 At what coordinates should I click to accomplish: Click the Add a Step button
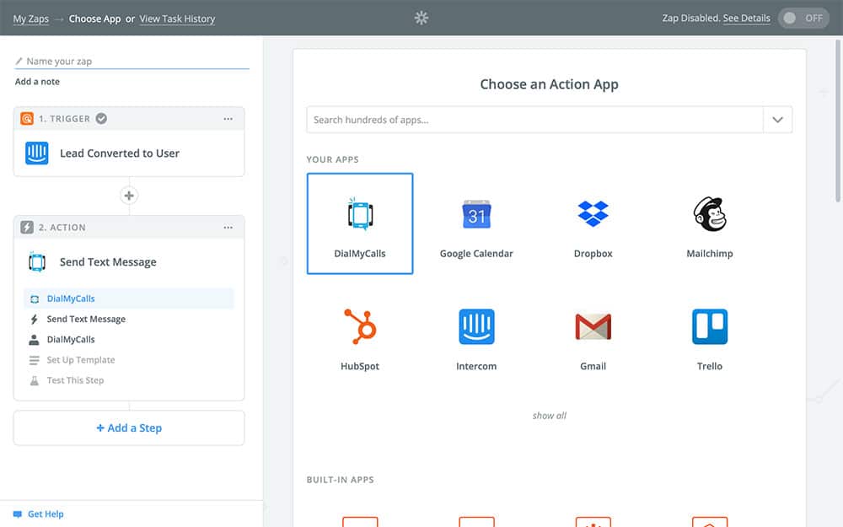[x=129, y=428]
